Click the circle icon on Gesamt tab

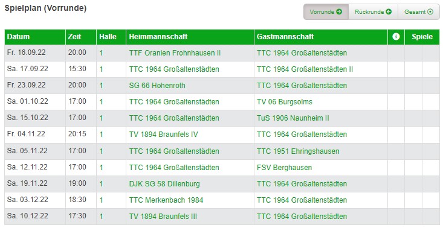(430, 11)
